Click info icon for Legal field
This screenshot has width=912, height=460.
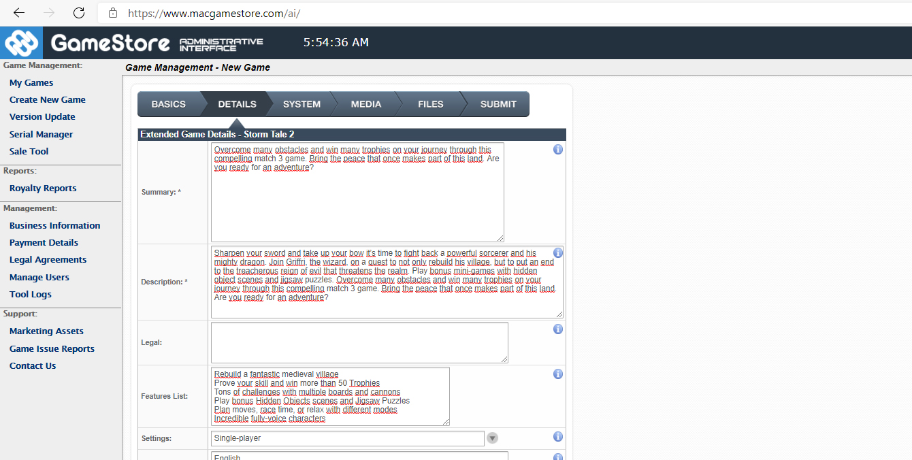(558, 329)
